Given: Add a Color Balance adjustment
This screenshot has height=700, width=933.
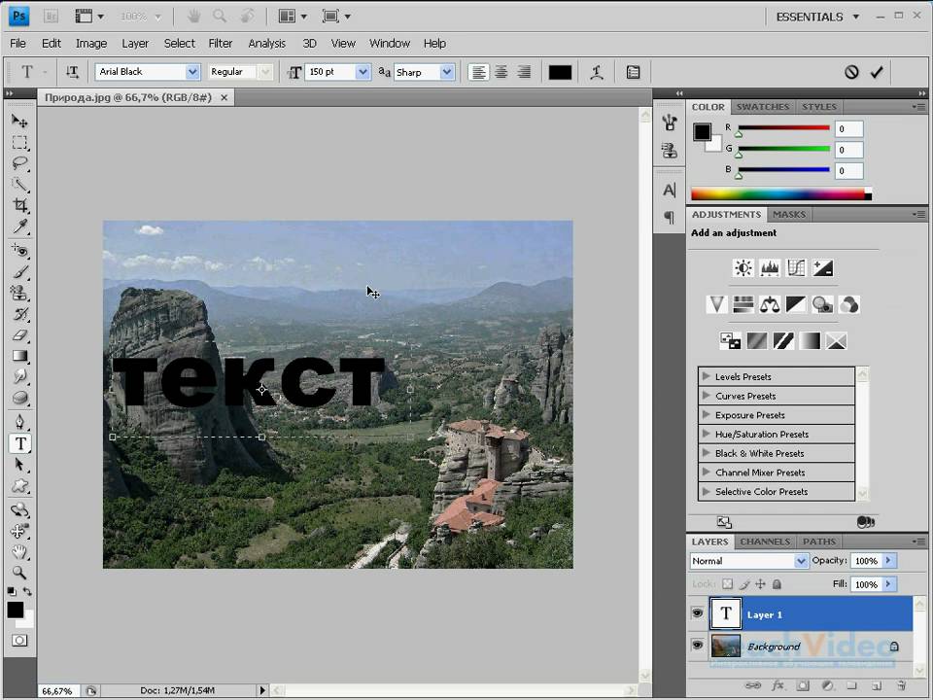Looking at the screenshot, I should (x=770, y=304).
